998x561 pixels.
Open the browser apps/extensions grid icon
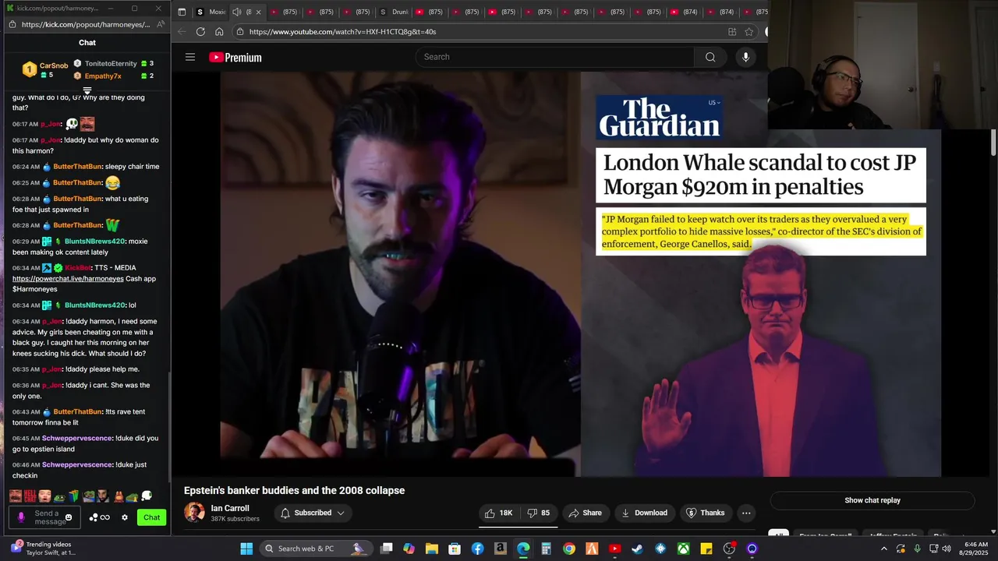pyautogui.click(x=732, y=32)
